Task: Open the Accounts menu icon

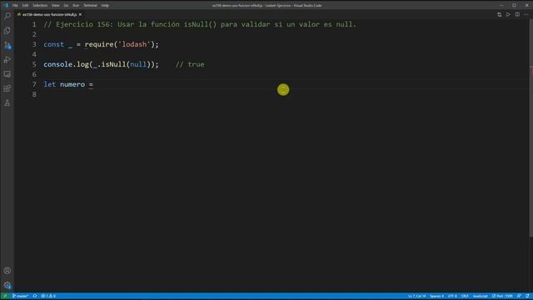Action: pos(7,271)
